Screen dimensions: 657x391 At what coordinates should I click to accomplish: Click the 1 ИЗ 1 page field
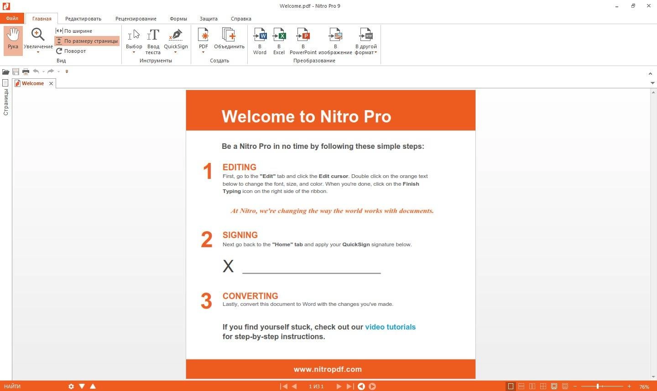click(316, 386)
